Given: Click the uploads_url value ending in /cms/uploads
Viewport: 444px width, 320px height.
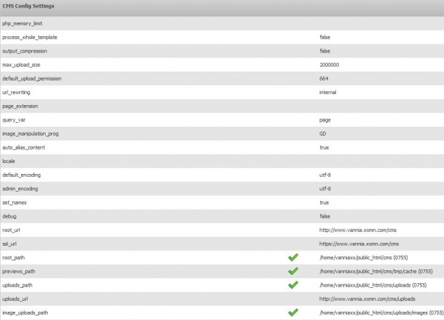Looking at the screenshot, I should tap(367, 299).
